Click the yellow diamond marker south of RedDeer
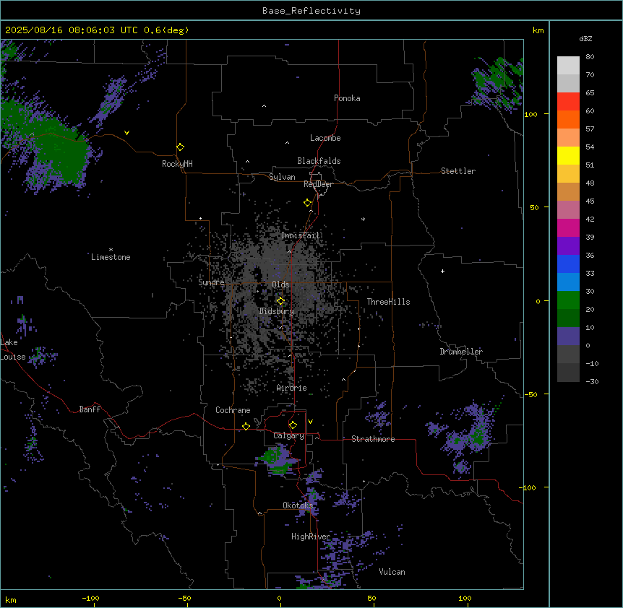 click(307, 202)
